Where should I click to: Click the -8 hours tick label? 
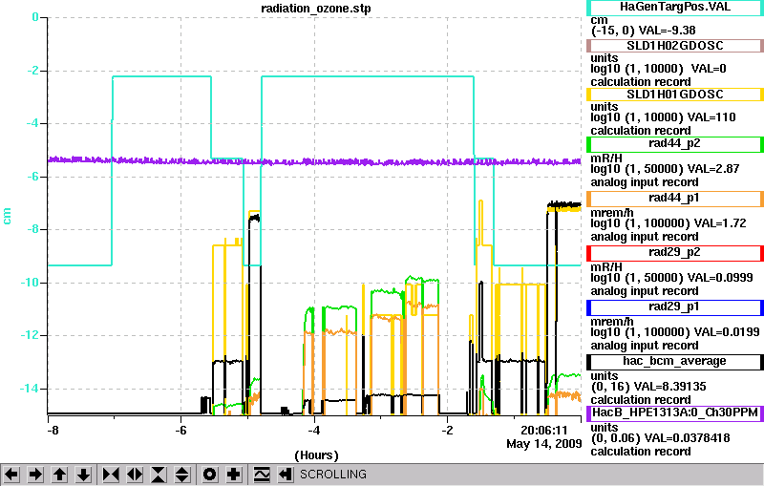click(53, 431)
